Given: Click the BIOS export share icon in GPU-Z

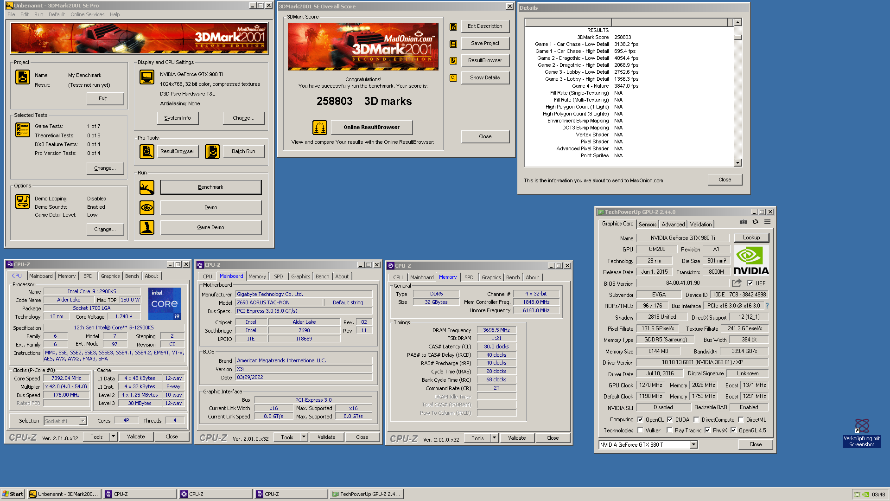Looking at the screenshot, I should tap(737, 283).
